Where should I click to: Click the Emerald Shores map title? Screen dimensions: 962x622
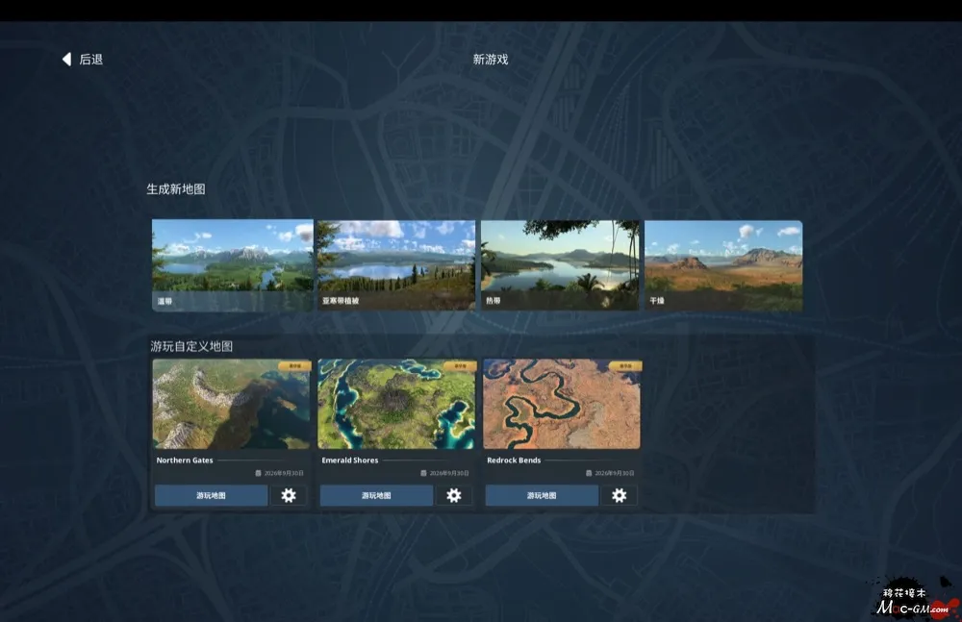click(350, 460)
